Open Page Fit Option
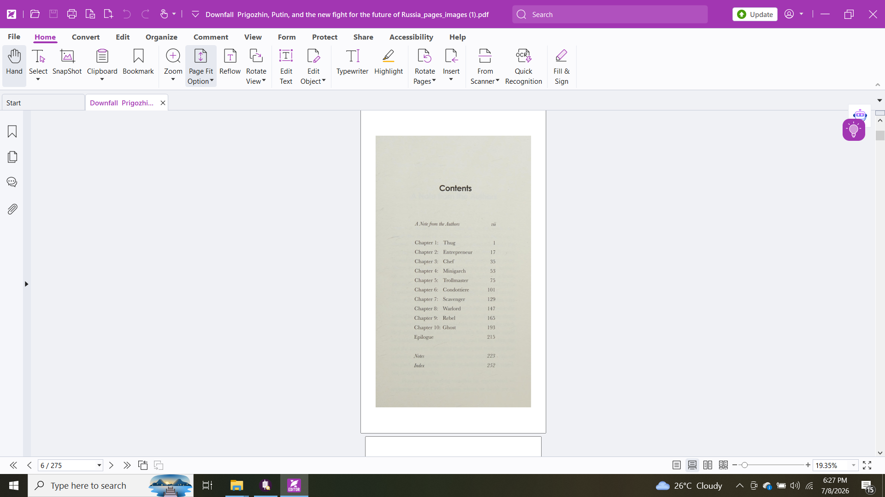 point(201,66)
